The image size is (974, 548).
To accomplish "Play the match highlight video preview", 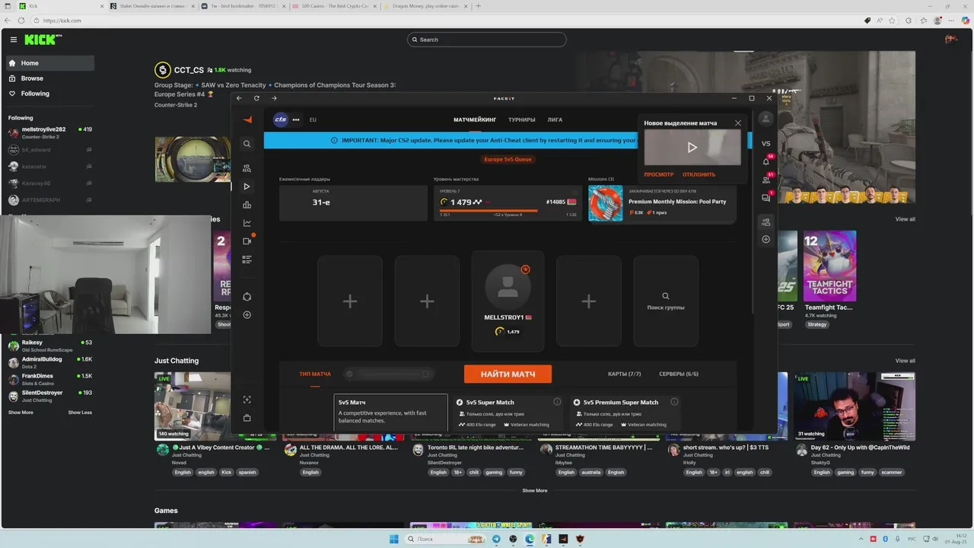I will [692, 148].
